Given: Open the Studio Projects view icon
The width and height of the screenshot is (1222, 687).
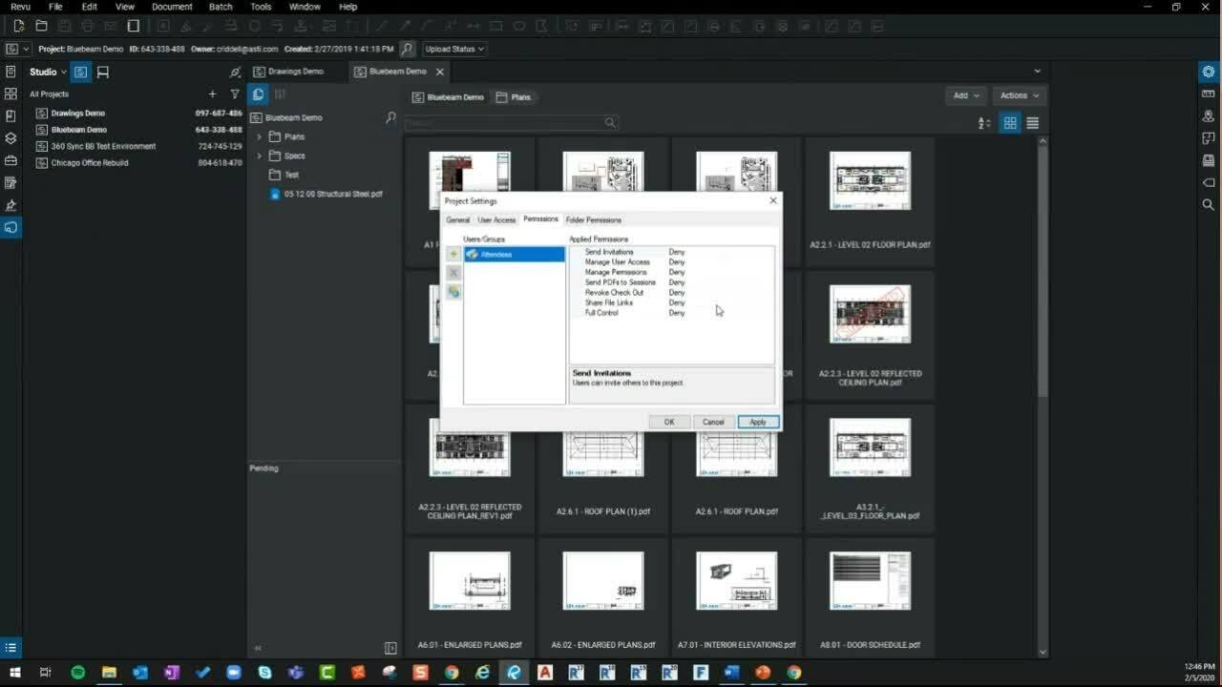Looking at the screenshot, I should [81, 72].
